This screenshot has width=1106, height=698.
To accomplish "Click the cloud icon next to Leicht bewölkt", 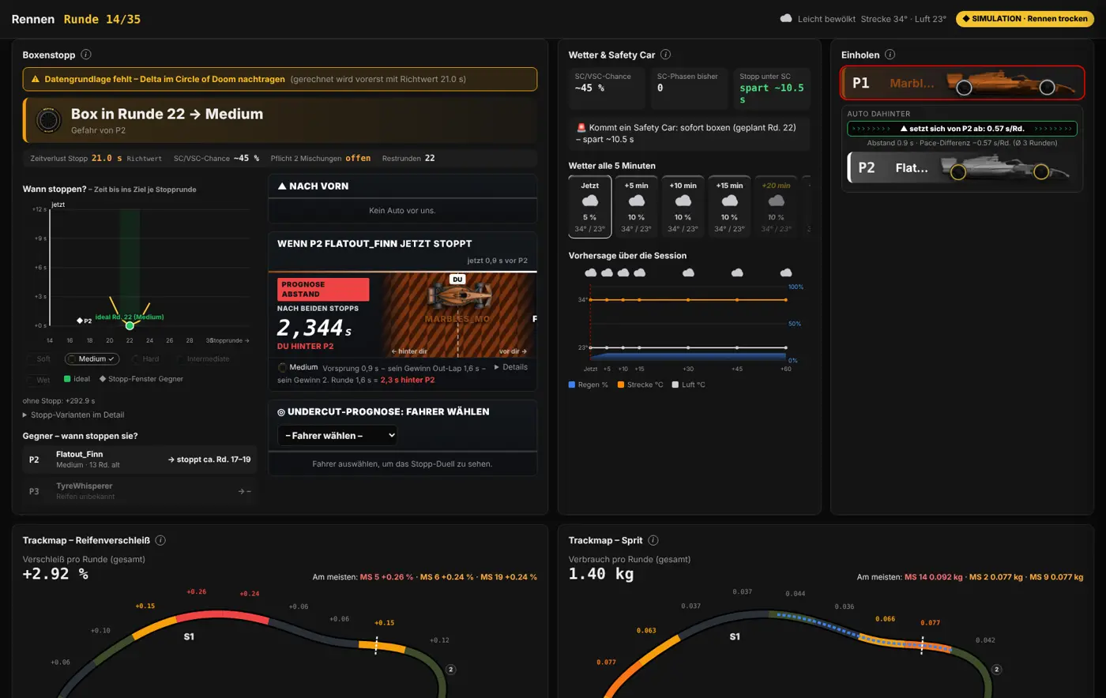I will point(786,18).
